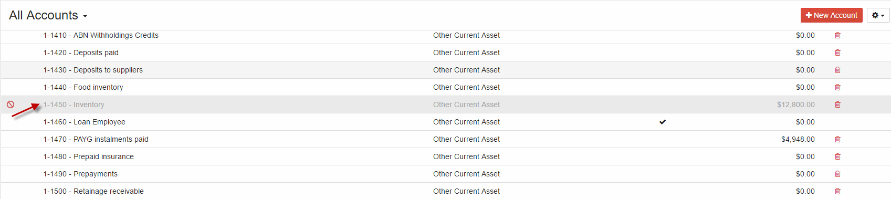
Task: Click the $4,948.00 PAYG instalments balance
Action: (x=798, y=139)
